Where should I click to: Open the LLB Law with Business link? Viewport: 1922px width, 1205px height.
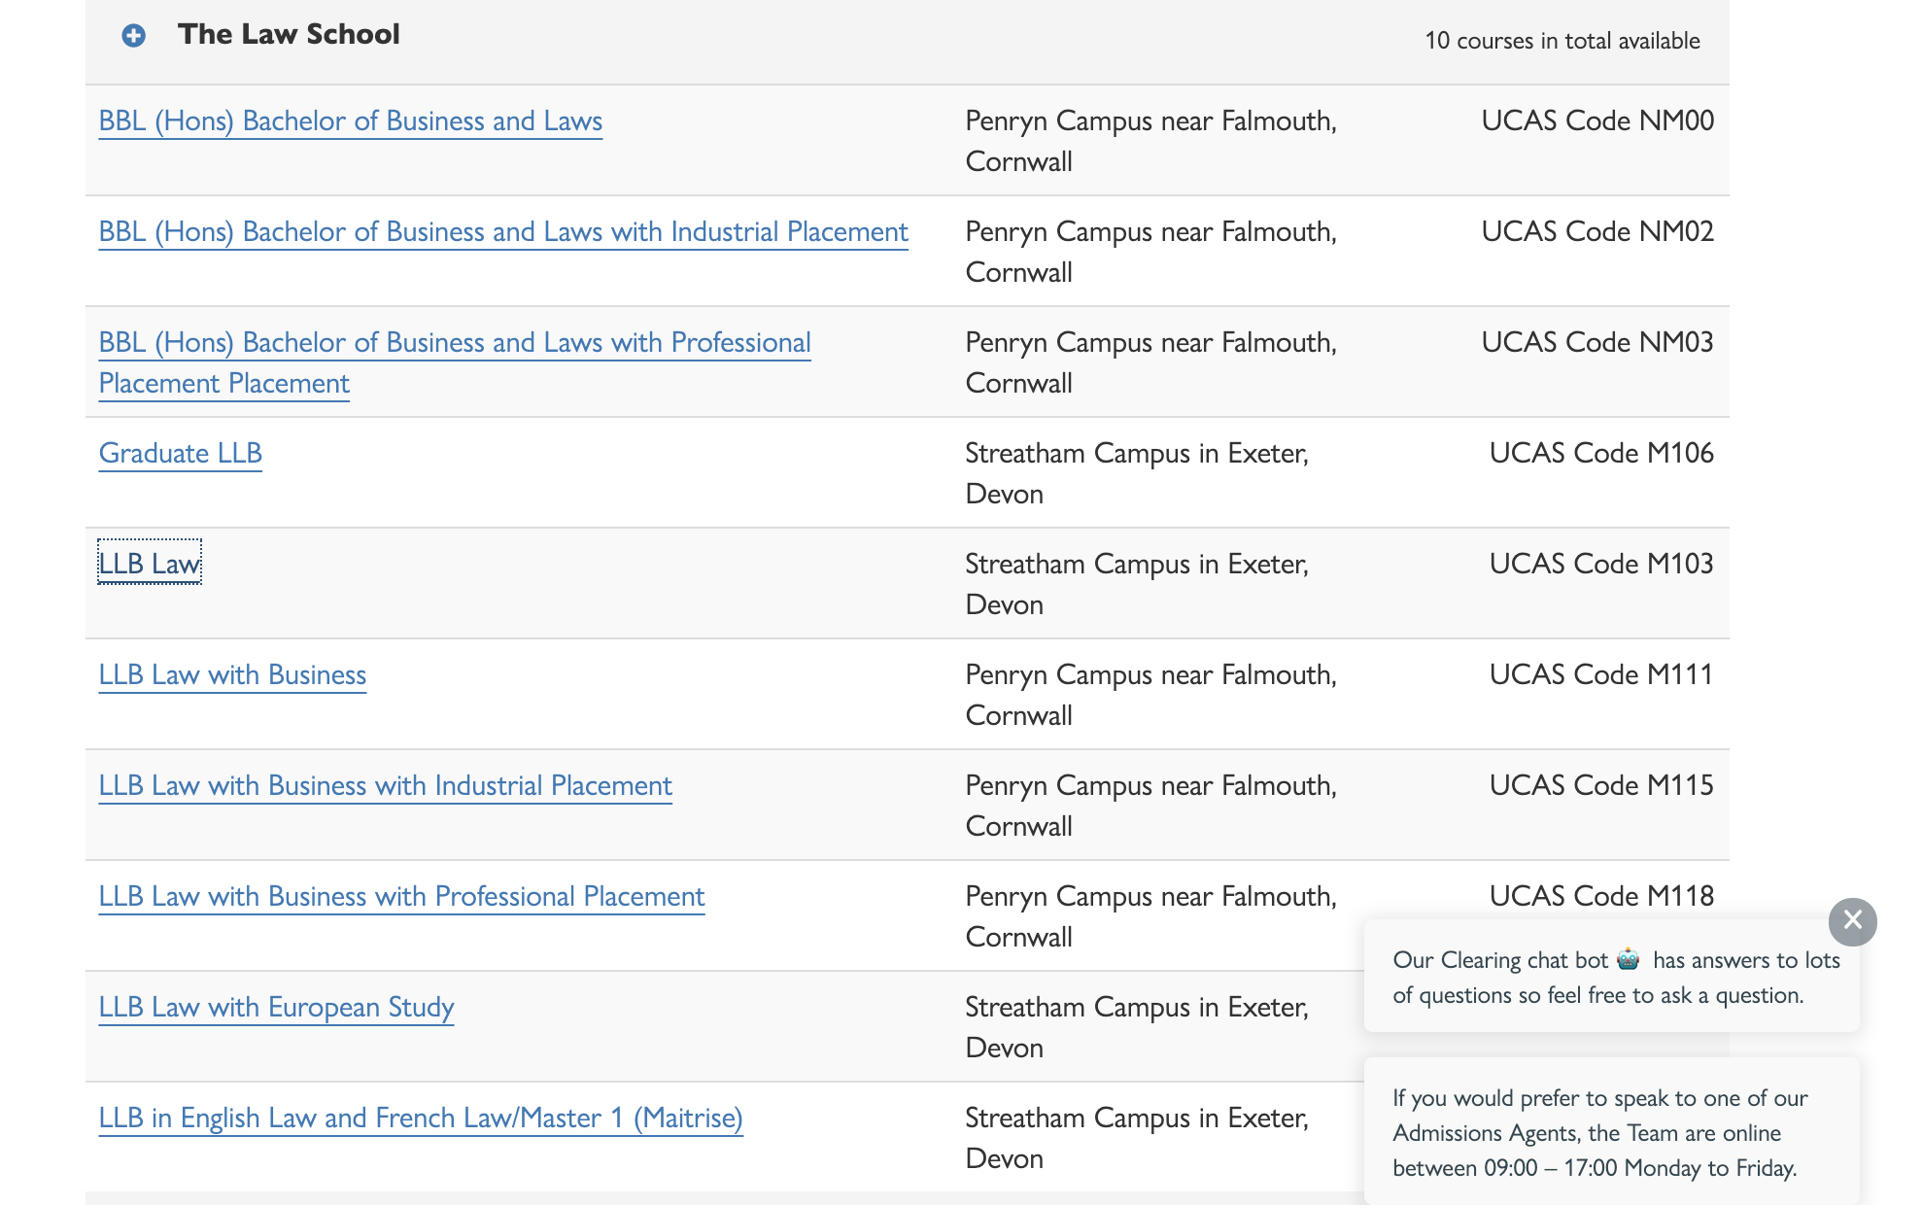pos(232,675)
